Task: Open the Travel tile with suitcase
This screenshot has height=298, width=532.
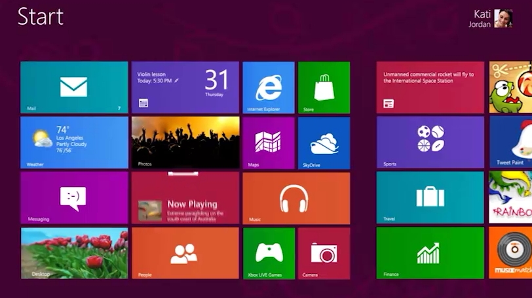Action: tap(430, 197)
